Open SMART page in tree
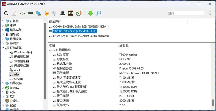216x111 pixels. click(18, 79)
